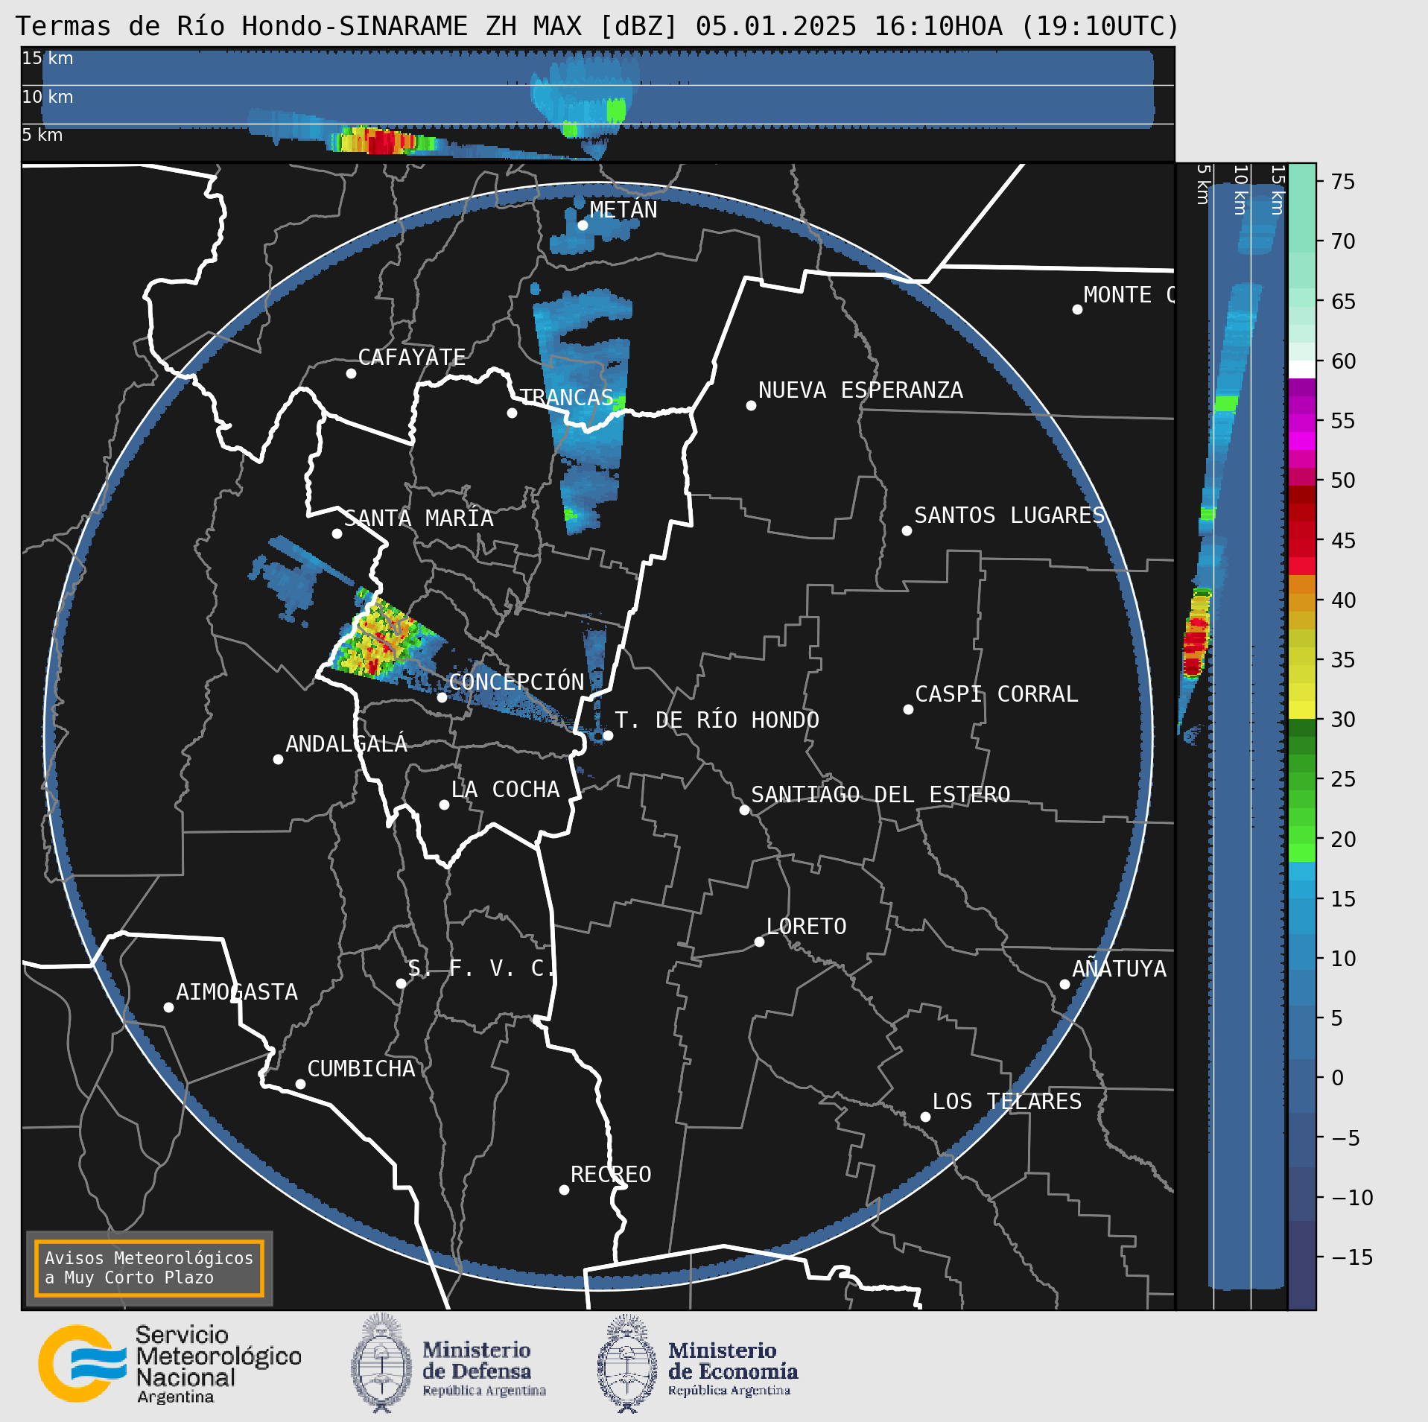Click the "SANTIAGO DEL ESTERO" label
The width and height of the screenshot is (1428, 1422).
880,795
